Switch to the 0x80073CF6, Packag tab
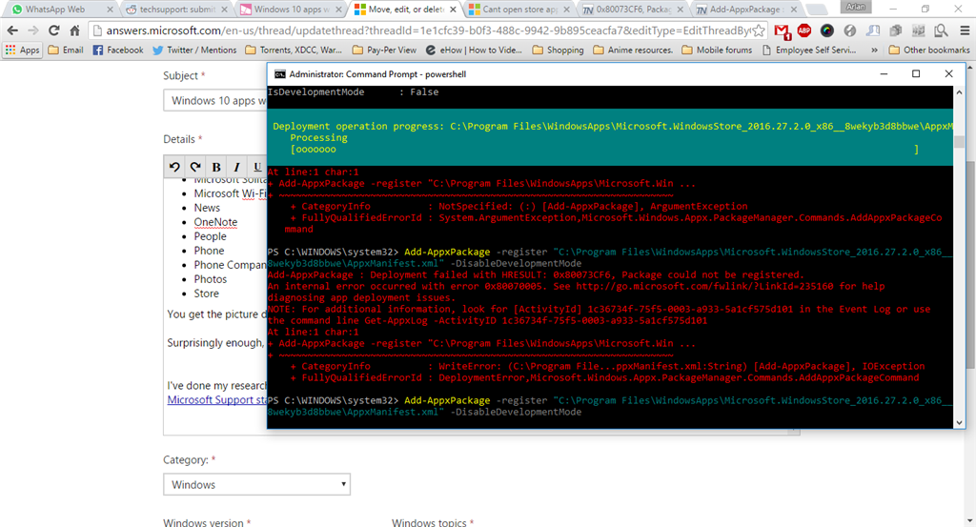The width and height of the screenshot is (976, 527). 632,10
